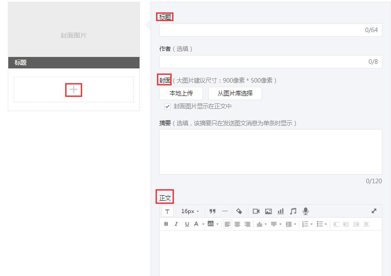
Task: Set text to center alignment
Action: pos(238,224)
